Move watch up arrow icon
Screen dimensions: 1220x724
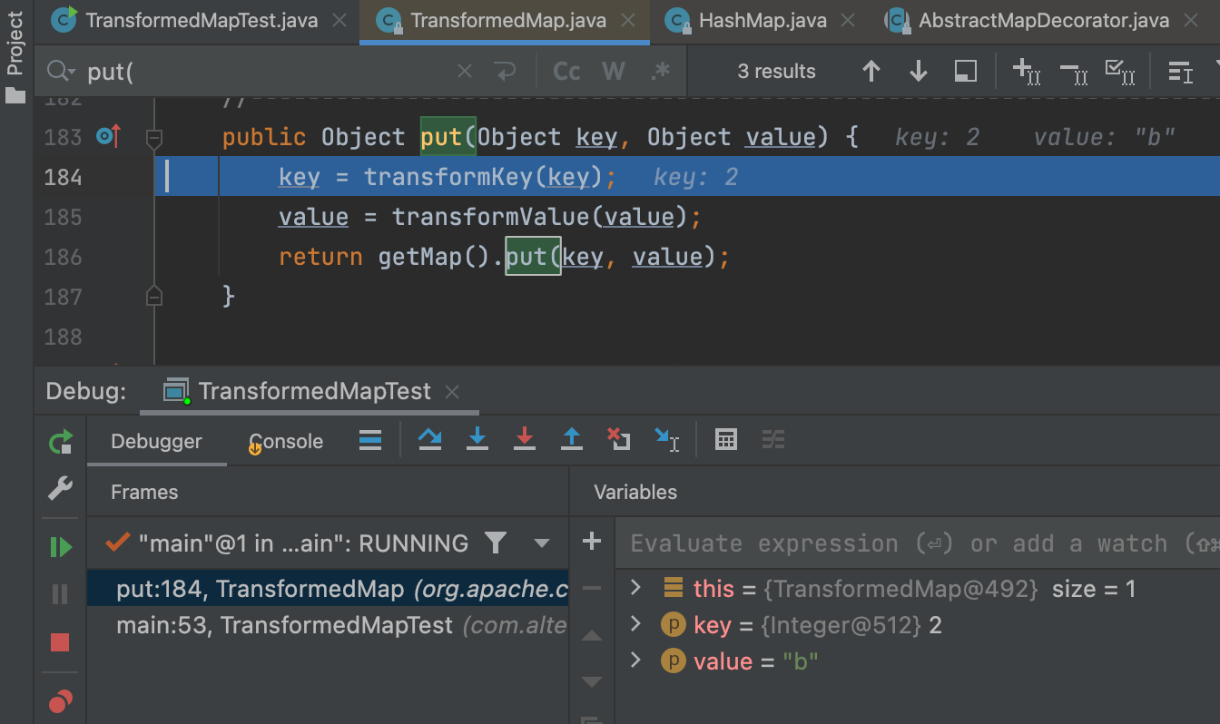[x=592, y=636]
